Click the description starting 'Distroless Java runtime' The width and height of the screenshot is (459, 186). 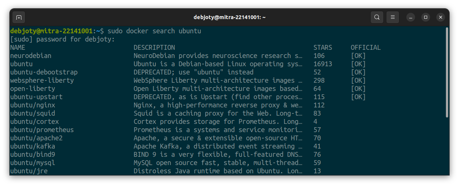(x=218, y=171)
